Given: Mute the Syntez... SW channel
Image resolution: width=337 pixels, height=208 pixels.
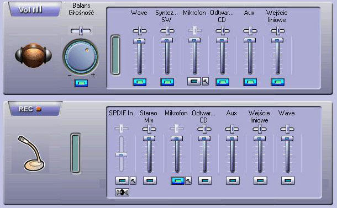Looking at the screenshot, I should (167, 82).
